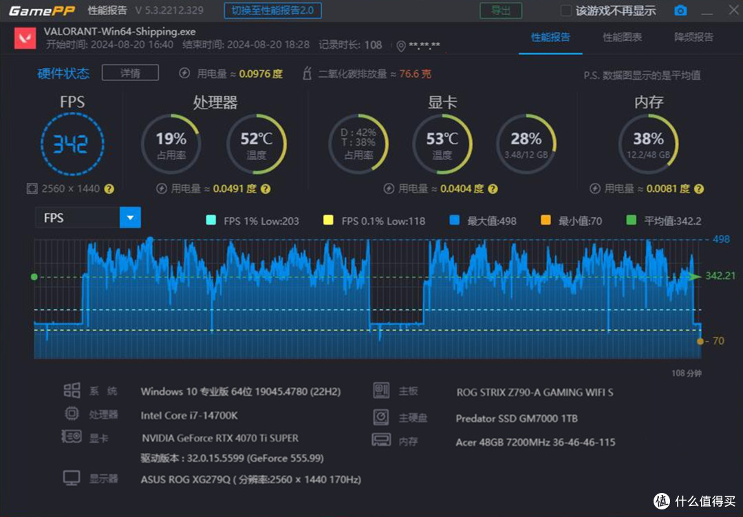Image resolution: width=743 pixels, height=517 pixels.
Task: Click the GPU 28% VRAM gauge
Action: click(x=526, y=144)
